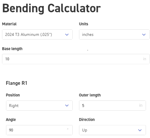Open the Units dropdown set to inches
The width and height of the screenshot is (150, 138).
coord(114,35)
